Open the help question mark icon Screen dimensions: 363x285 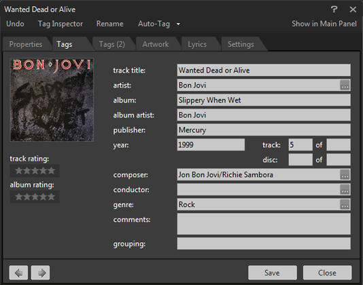coord(334,9)
